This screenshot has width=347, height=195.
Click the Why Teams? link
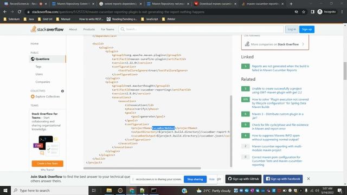coord(47,170)
